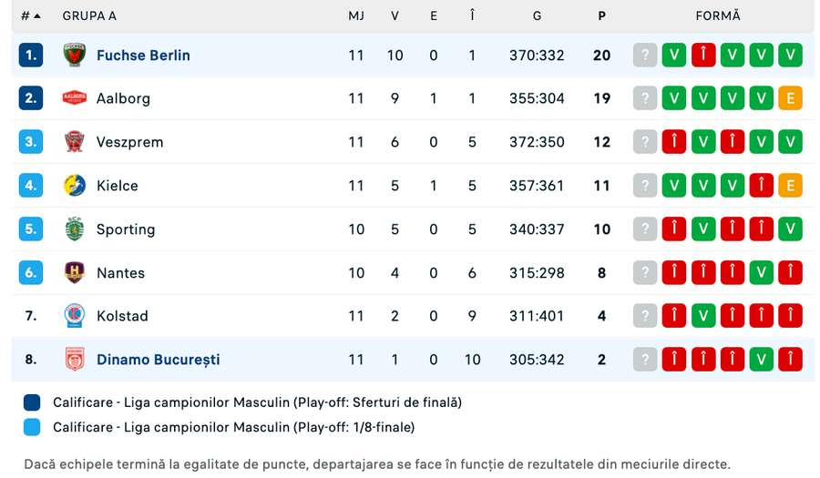Click the Kielce team logo
Image resolution: width=820 pixels, height=478 pixels.
[74, 186]
